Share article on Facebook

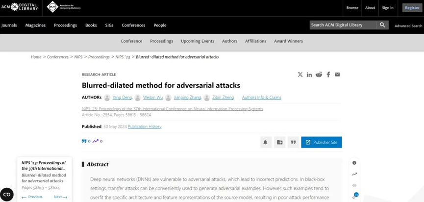(x=328, y=75)
